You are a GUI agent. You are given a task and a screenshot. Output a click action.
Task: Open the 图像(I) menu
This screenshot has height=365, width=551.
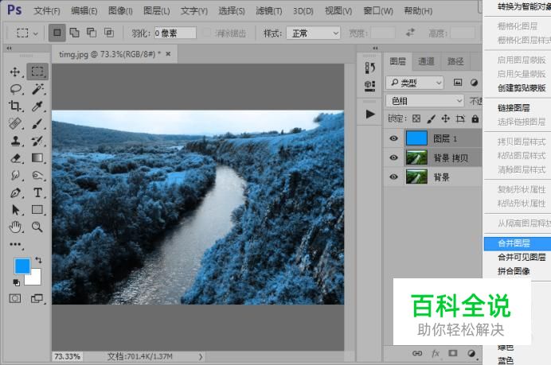pos(120,11)
